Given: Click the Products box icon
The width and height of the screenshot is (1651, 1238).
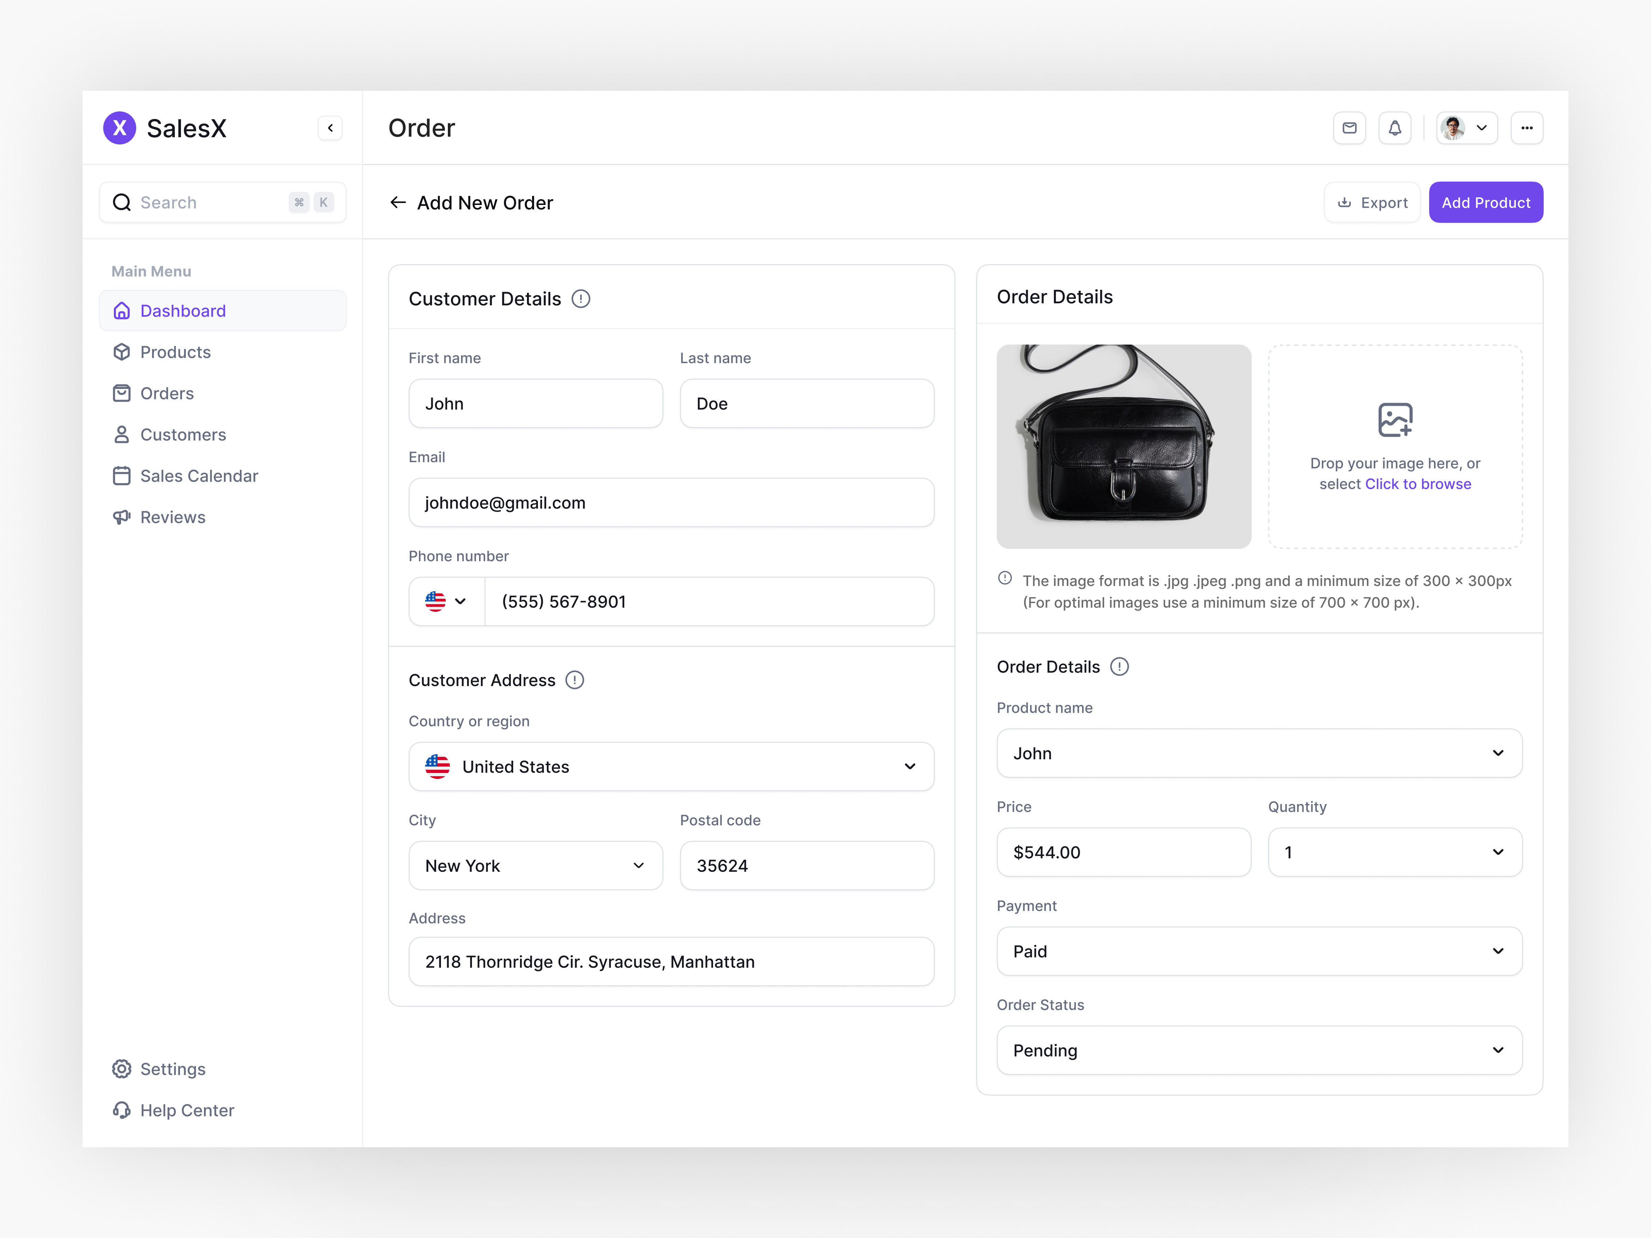Looking at the screenshot, I should pyautogui.click(x=122, y=352).
